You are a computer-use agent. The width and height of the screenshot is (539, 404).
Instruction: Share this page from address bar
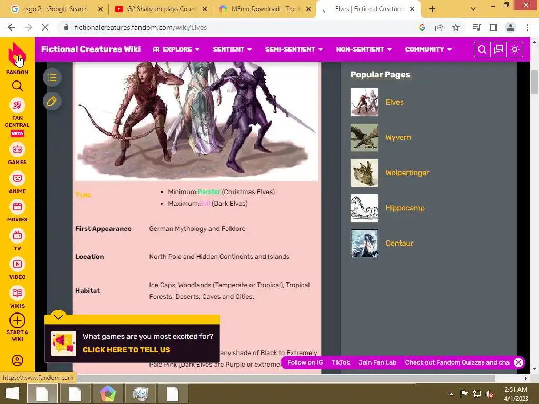[439, 27]
